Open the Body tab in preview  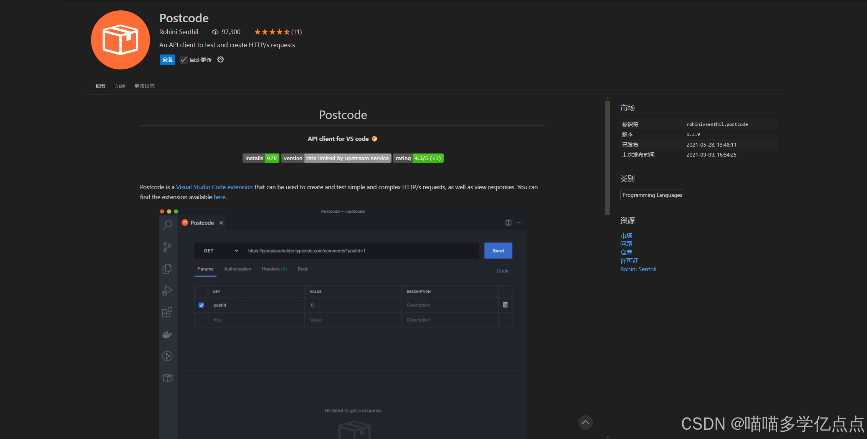pos(303,269)
